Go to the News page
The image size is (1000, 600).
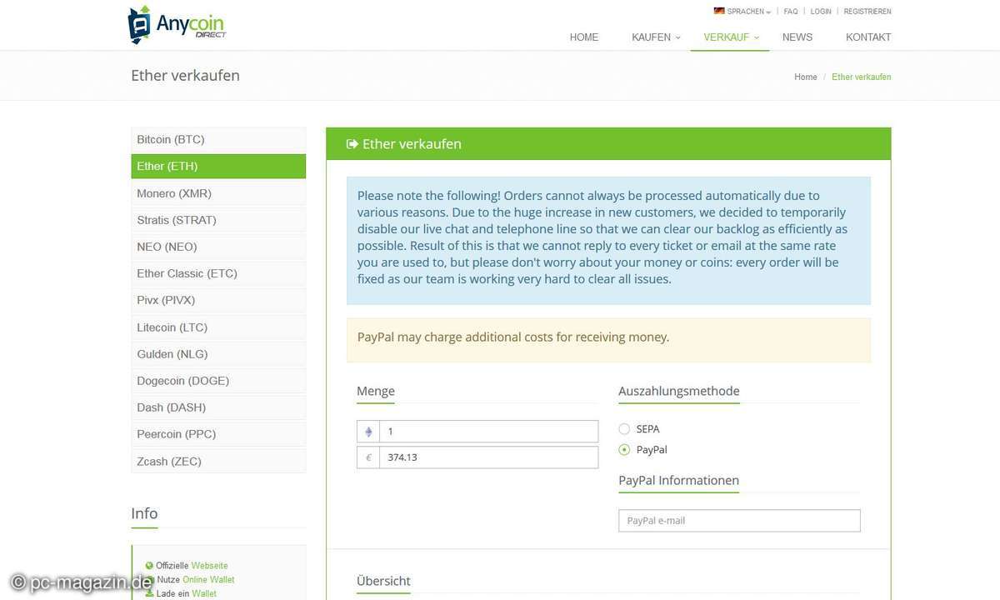(797, 37)
